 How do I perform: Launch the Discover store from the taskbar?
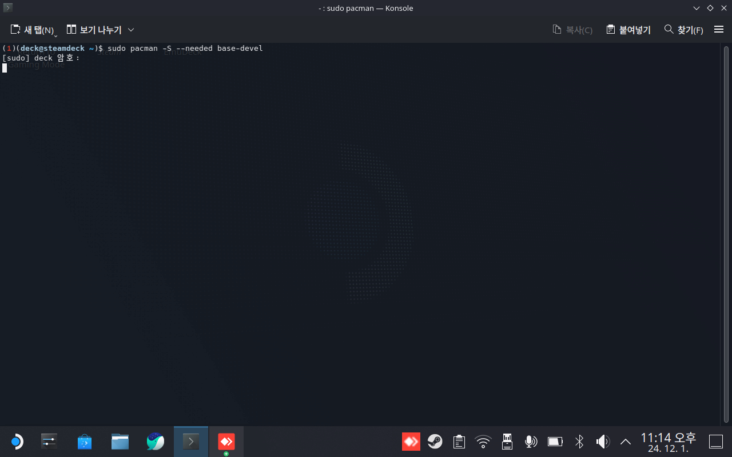[85, 442]
